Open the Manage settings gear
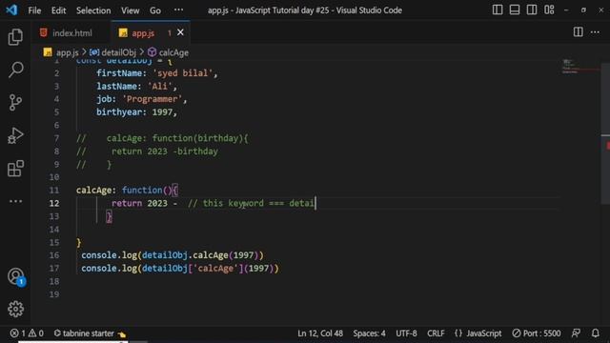This screenshot has width=610, height=343. point(15,309)
